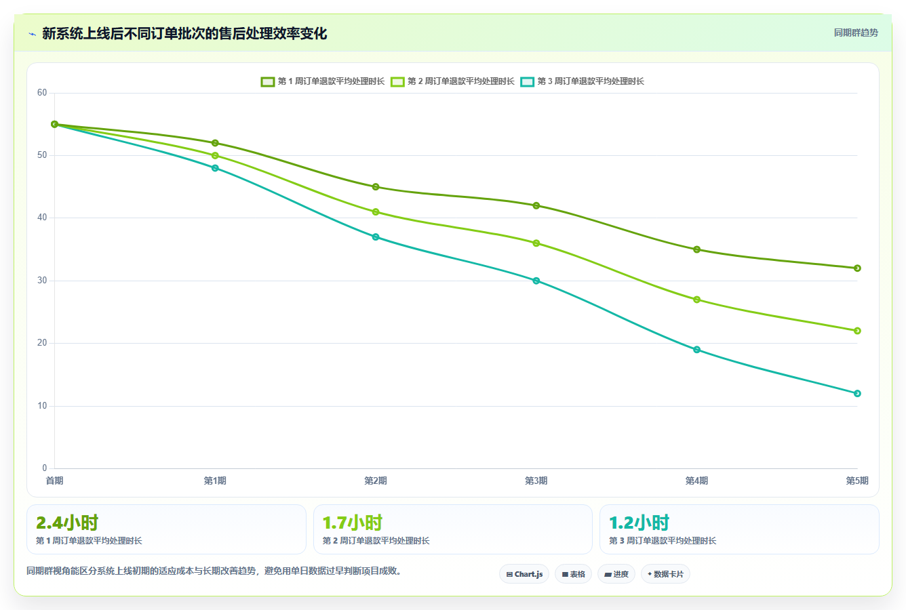Click the chart title 新系统上线后不同订单批次的售后处理效率变化
The height and width of the screenshot is (610, 906).
coord(184,33)
